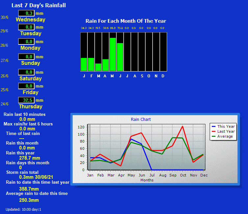Click the 'Rain last 10 minutes' label
The image size is (248, 214).
click(25, 115)
